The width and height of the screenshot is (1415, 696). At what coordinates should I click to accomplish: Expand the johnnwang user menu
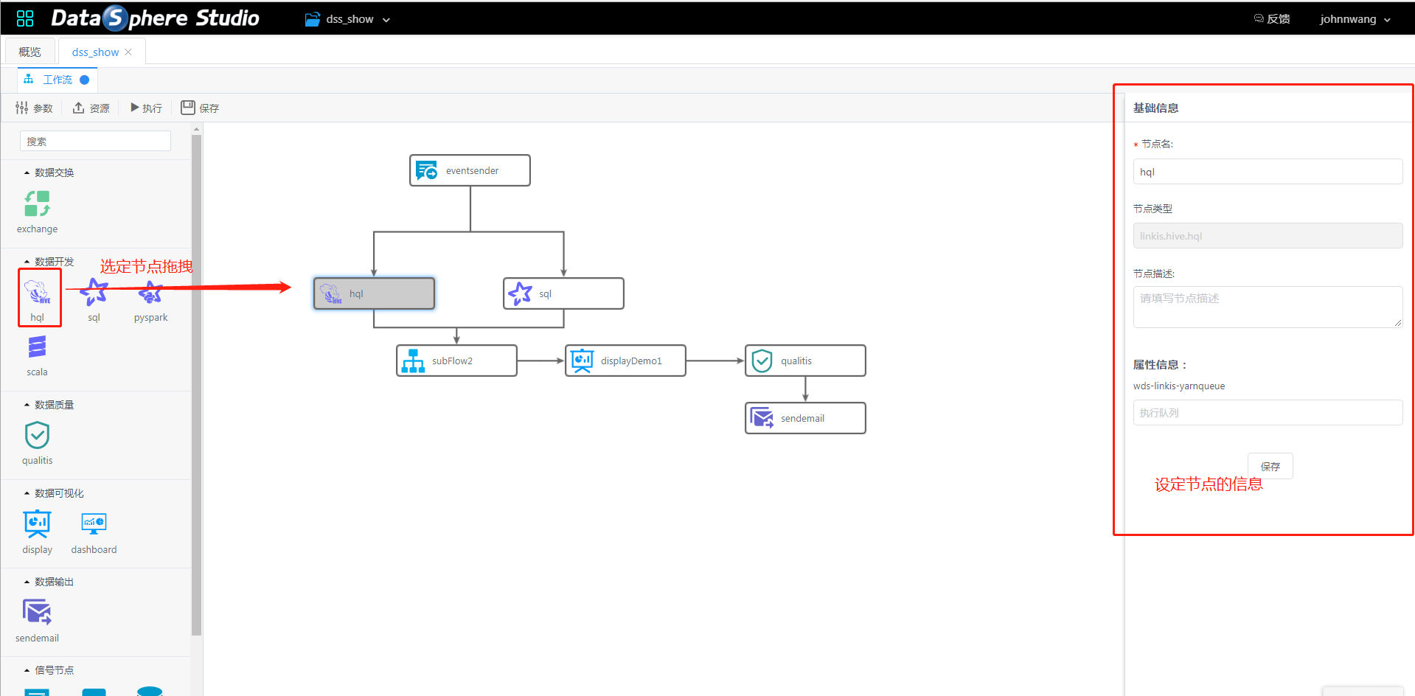click(x=1355, y=19)
